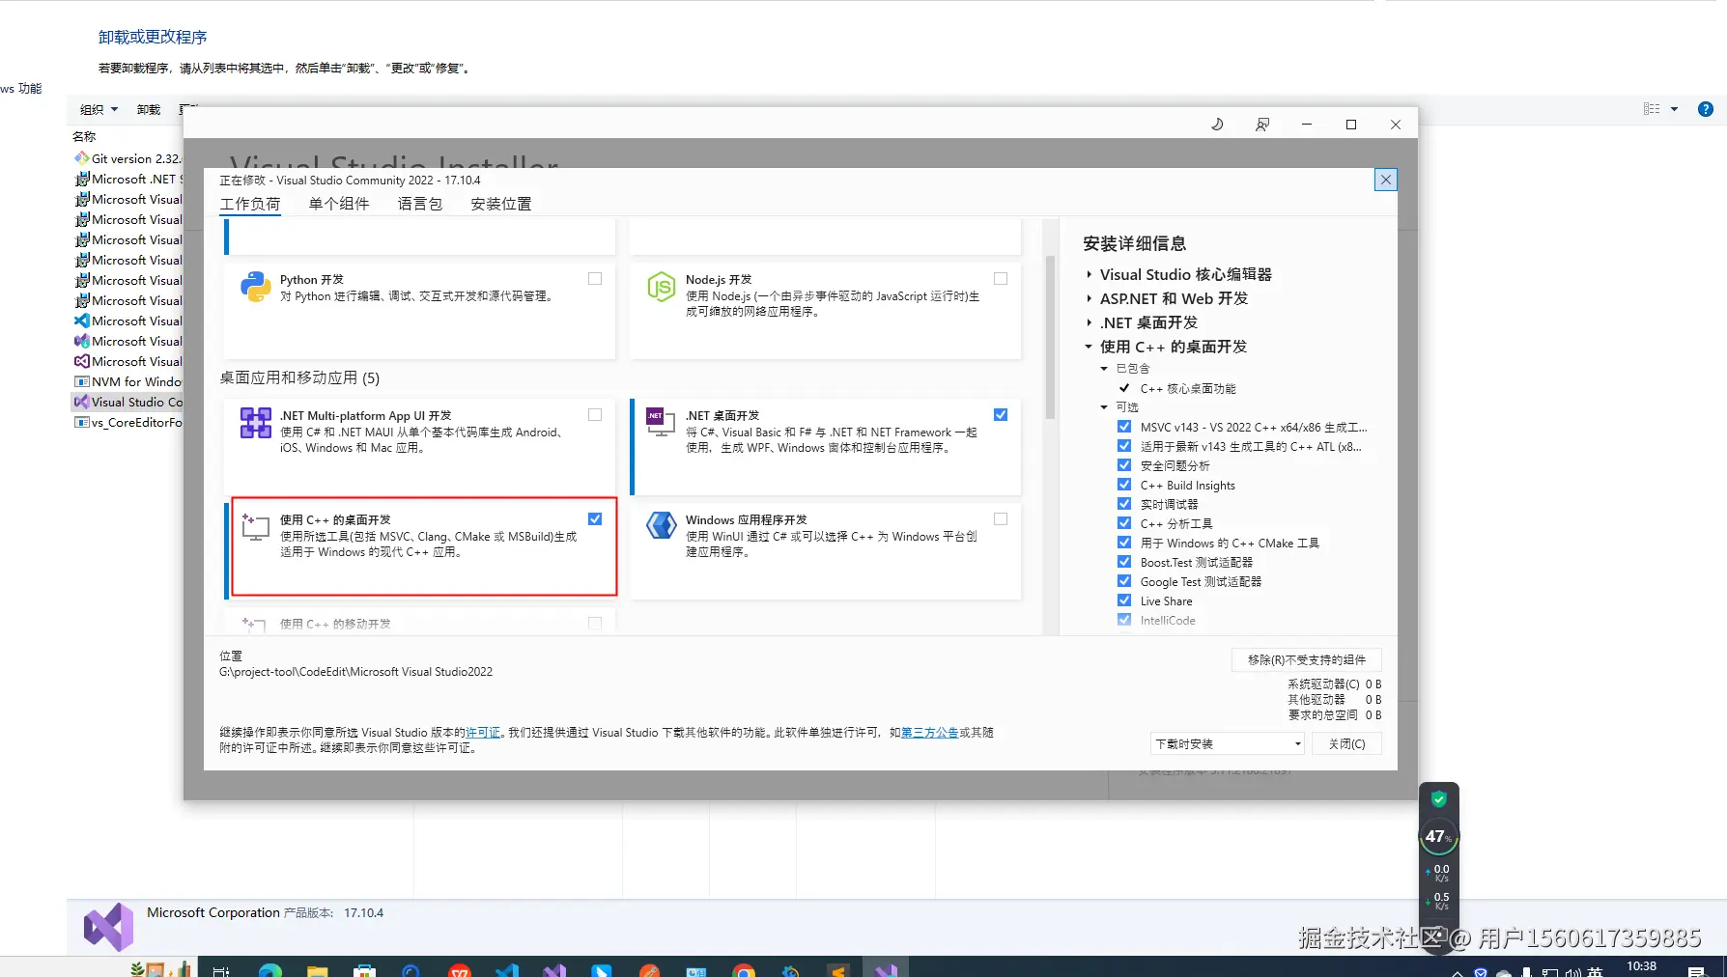Click the .NET 桌面开发 workload icon

pos(662,423)
